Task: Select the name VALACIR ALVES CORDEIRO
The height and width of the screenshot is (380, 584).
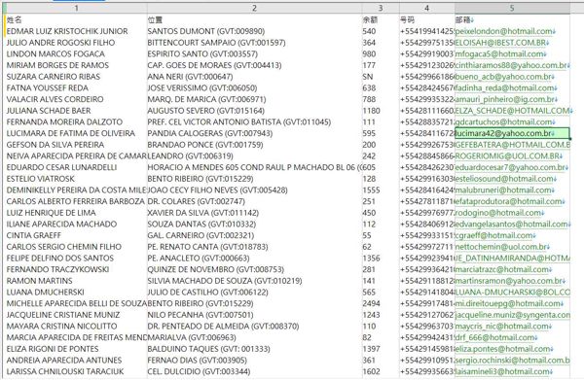Action: coord(55,99)
